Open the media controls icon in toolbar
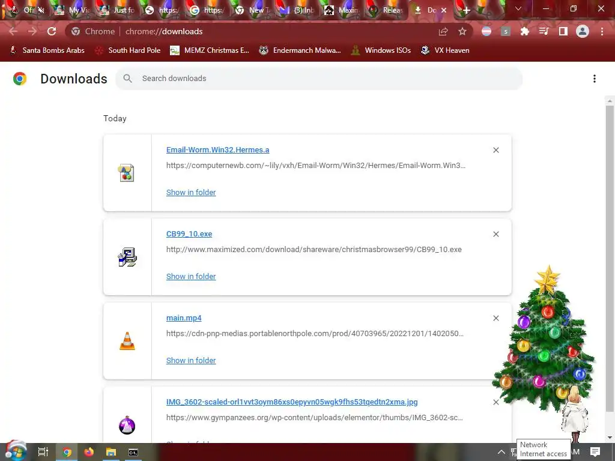This screenshot has width=615, height=461. pyautogui.click(x=544, y=31)
